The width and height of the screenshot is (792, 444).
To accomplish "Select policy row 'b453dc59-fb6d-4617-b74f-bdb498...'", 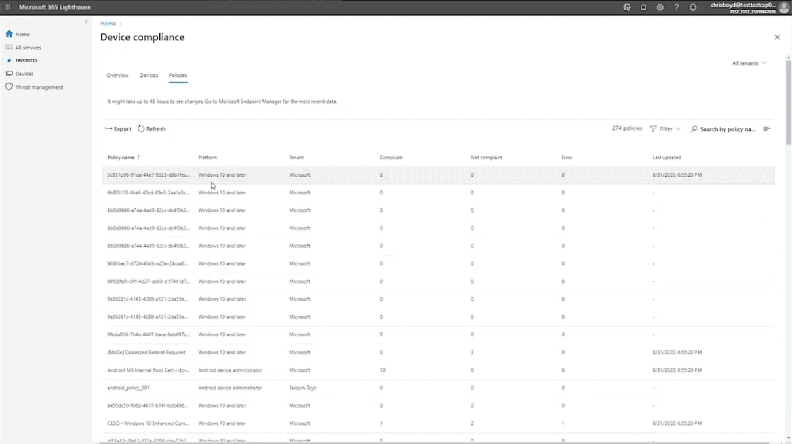I will click(x=439, y=405).
